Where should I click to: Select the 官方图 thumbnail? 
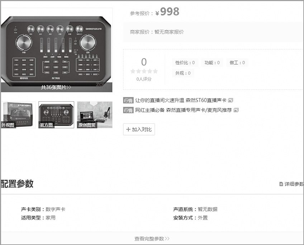[x=56, y=115]
